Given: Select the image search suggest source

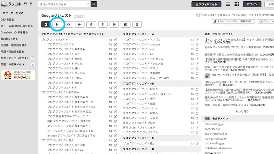Looking at the screenshot, I should (x=126, y=24).
